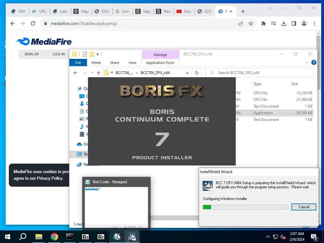The image size is (324, 243).
Task: Cancel the InstallShield Wizard setup
Action: [304, 207]
